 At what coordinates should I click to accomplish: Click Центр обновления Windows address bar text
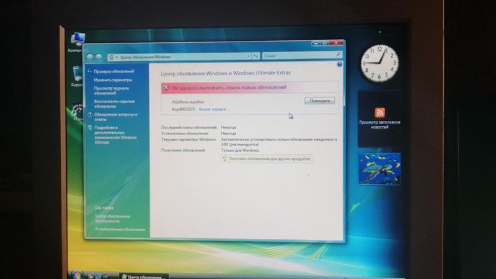146,57
